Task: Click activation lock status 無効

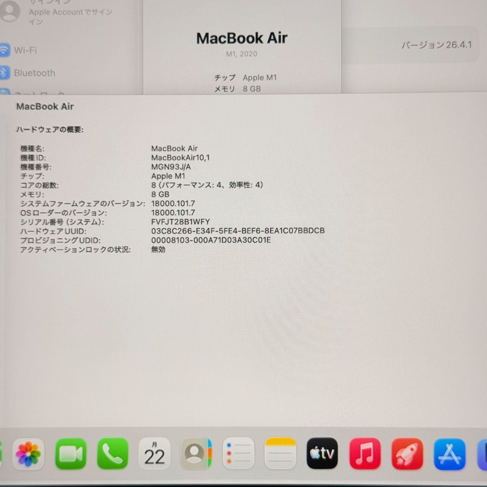Action: coord(158,250)
